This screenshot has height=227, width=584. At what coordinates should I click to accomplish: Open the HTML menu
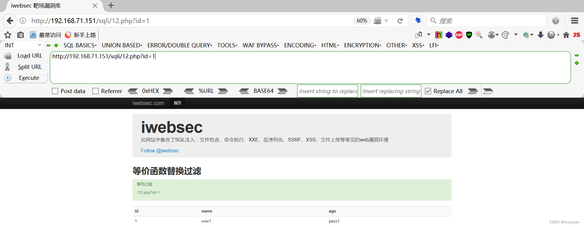tap(330, 45)
